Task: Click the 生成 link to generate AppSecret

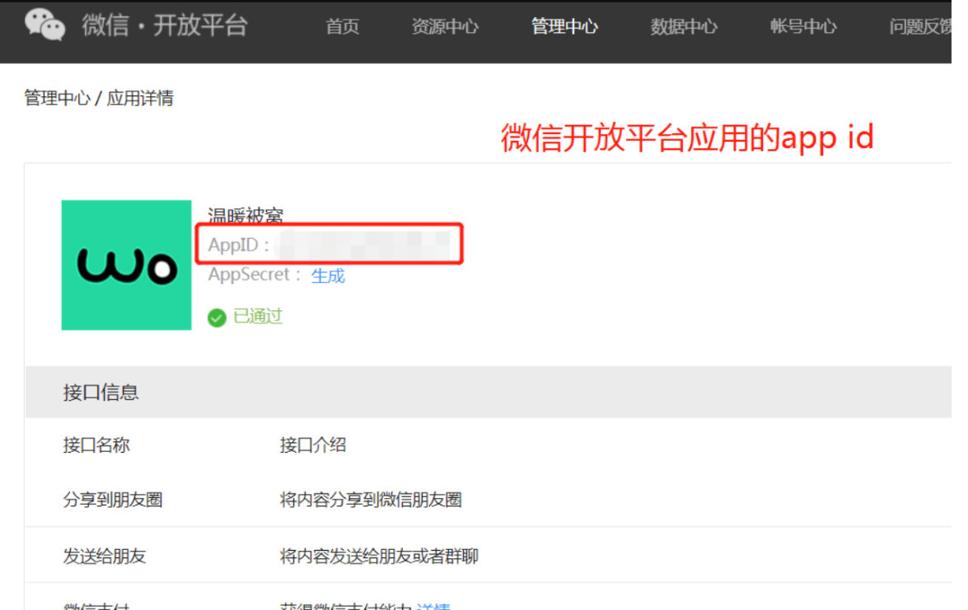Action: click(328, 276)
